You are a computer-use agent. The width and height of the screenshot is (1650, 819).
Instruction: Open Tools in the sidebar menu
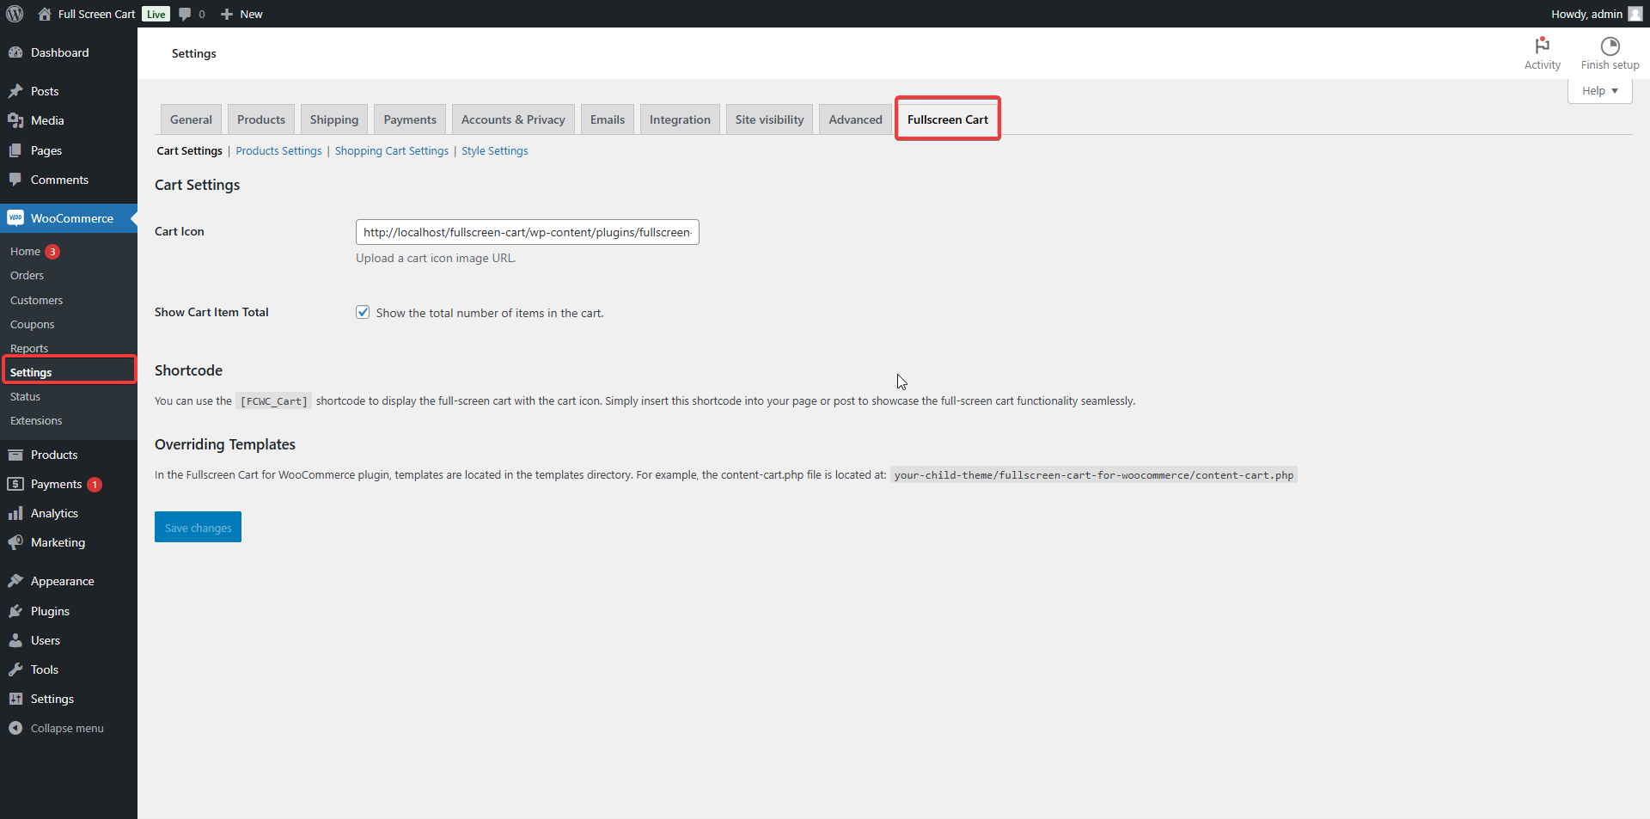45,669
